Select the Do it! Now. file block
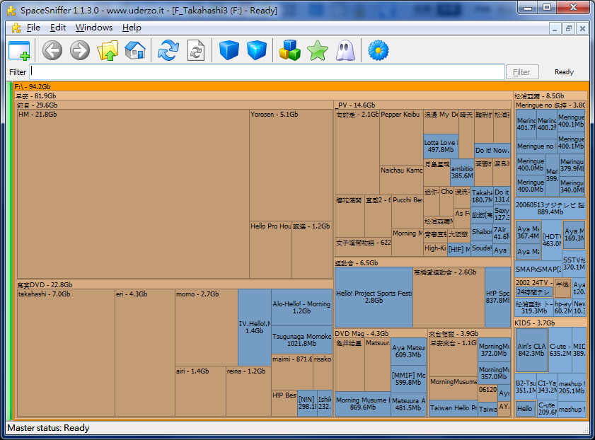The image size is (595, 440). click(x=492, y=150)
